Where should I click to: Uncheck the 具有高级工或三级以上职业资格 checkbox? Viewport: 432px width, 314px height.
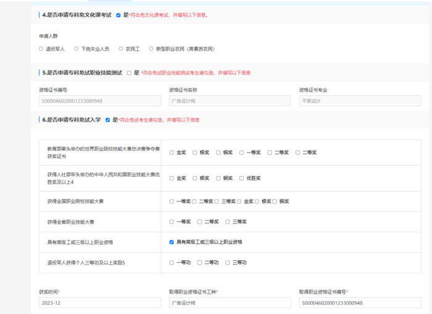tap(172, 242)
